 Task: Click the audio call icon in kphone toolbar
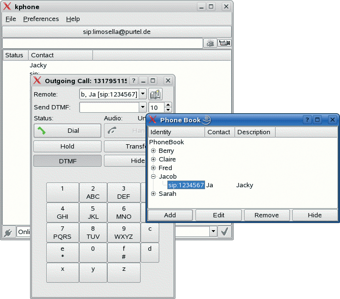[210, 43]
